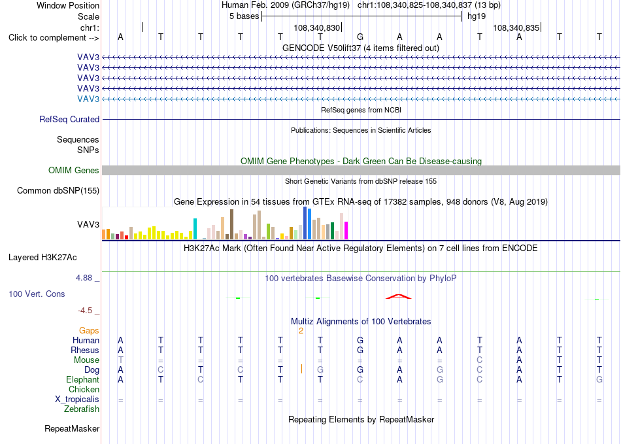This screenshot has width=621, height=444.
Task: Open the GTEx Gene Expression track title
Action: click(x=361, y=201)
